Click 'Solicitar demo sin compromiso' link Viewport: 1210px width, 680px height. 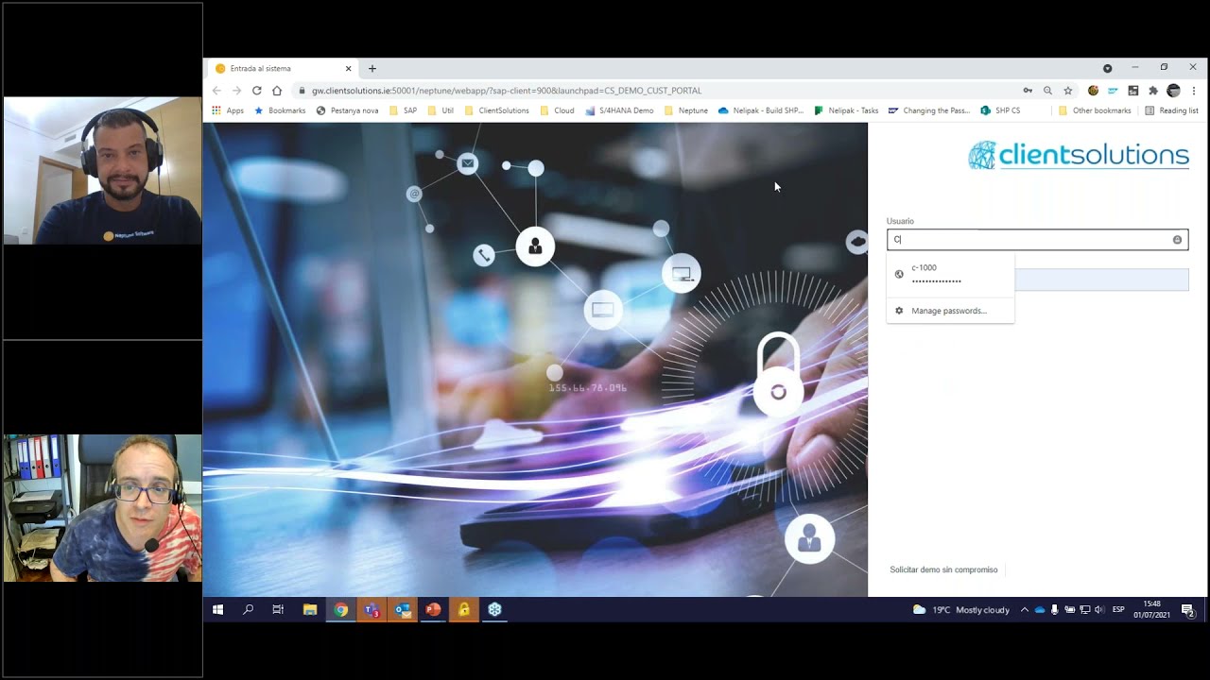(943, 569)
